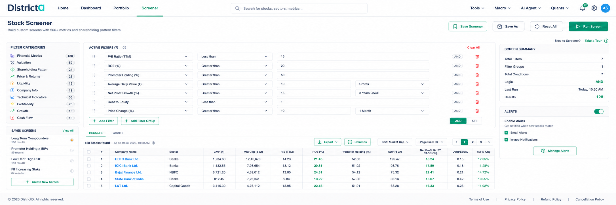Click trash icon for Debt to Equity filter
The image size is (616, 205).
pos(477,102)
